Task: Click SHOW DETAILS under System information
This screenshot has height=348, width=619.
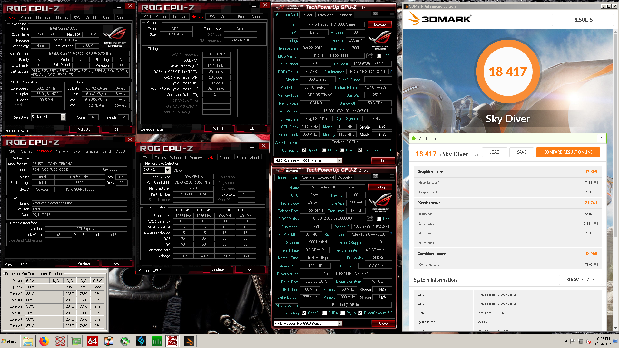Action: tap(581, 280)
